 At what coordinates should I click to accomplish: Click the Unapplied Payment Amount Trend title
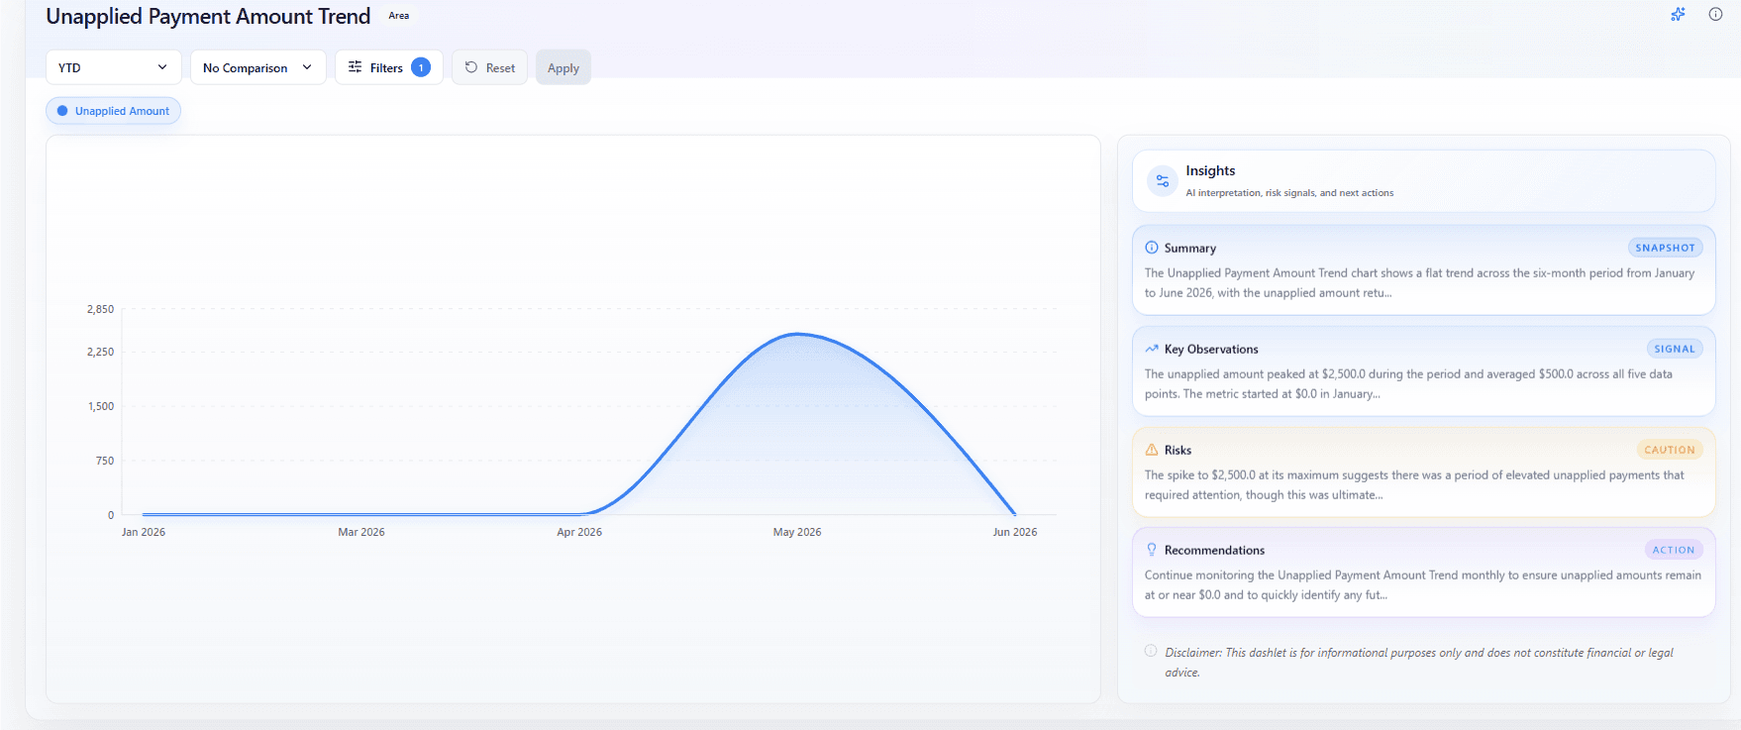208,17
